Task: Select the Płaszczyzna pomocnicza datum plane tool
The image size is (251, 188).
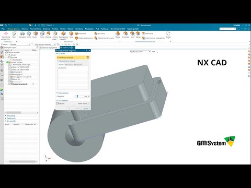Action: pyautogui.click(x=6, y=36)
